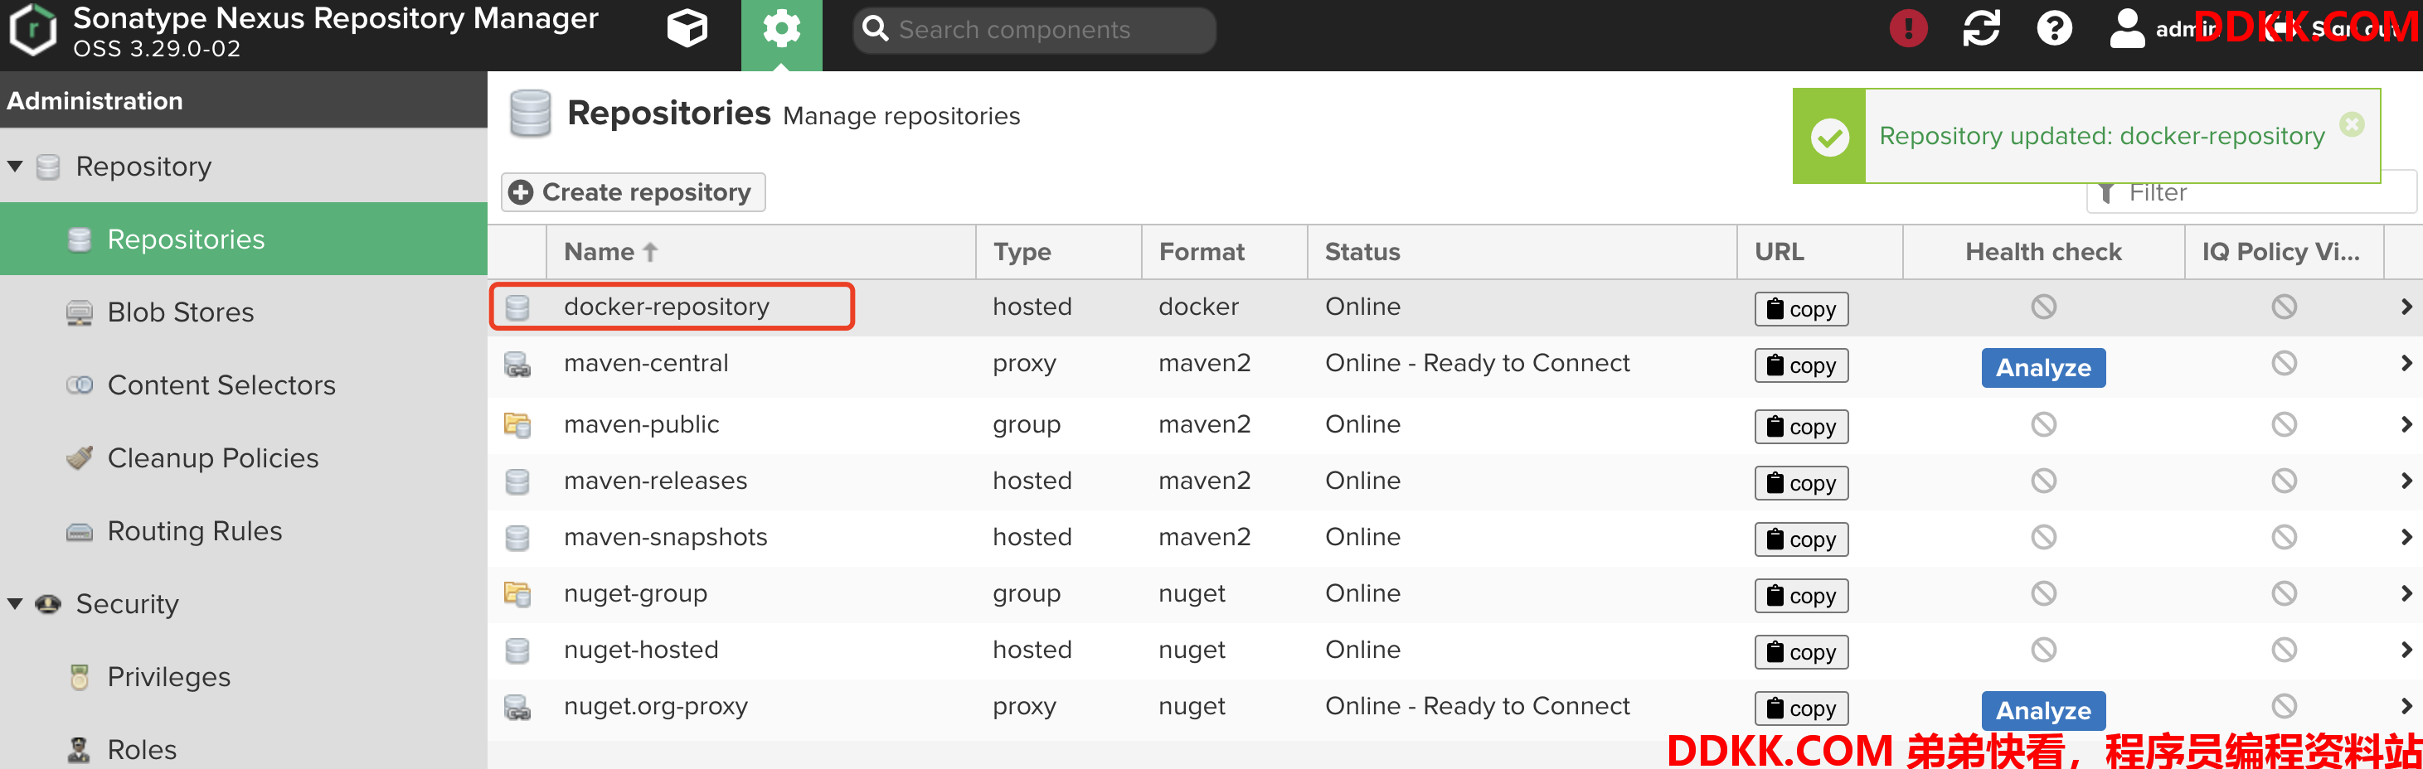Select the maven-snapshots repository name
The width and height of the screenshot is (2423, 769).
[x=666, y=537]
